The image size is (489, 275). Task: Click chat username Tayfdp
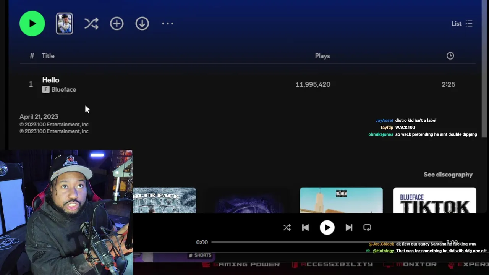(387, 128)
